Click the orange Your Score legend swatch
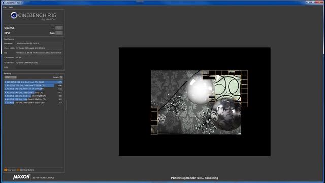Screen dimensions: 325x183 point(6,170)
